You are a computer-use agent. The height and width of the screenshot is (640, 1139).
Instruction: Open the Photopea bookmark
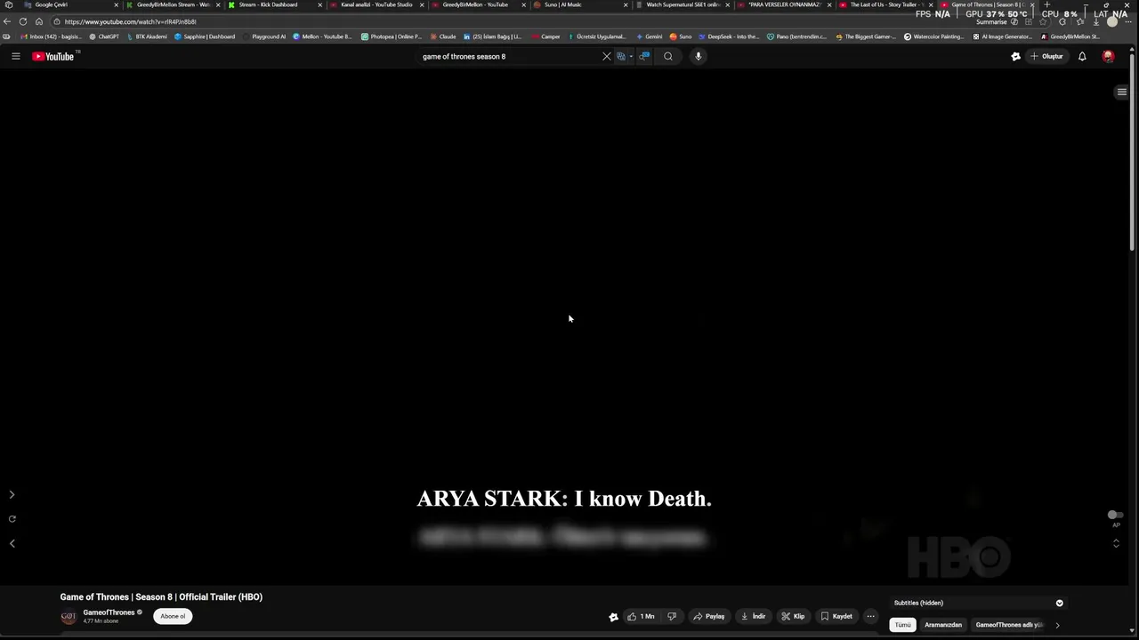(x=392, y=36)
